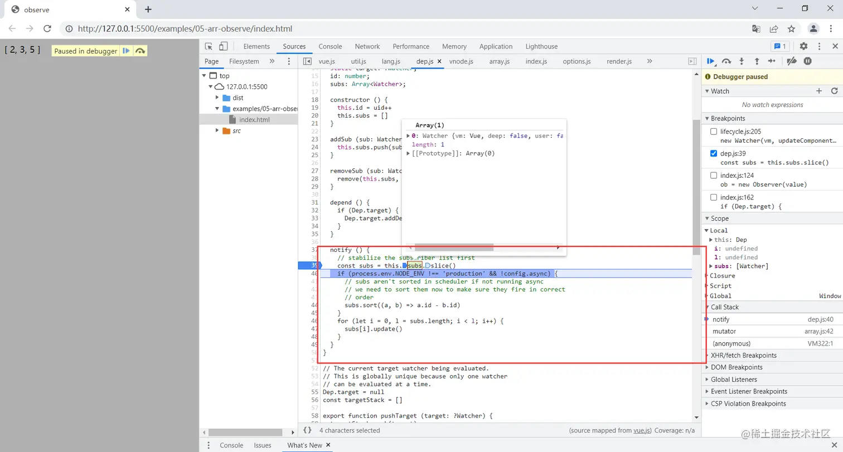Viewport: 843px width, 452px height.
Task: Click the popup's horizontal scrollbar
Action: pos(454,247)
